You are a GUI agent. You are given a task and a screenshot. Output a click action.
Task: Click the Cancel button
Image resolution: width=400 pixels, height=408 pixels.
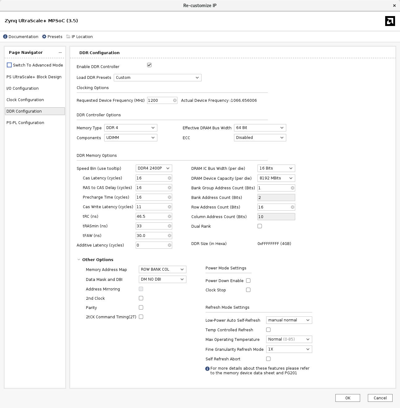coord(380,398)
